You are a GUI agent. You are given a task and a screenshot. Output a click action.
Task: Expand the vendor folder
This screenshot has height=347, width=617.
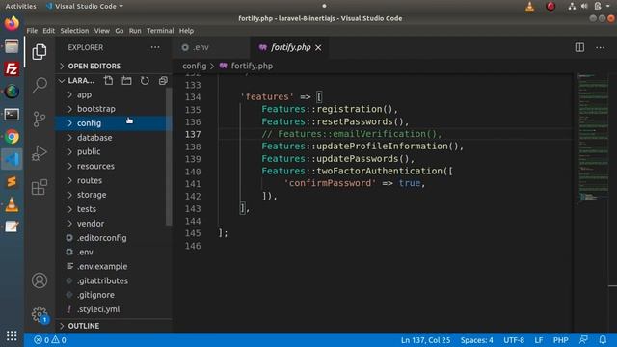(x=114, y=224)
